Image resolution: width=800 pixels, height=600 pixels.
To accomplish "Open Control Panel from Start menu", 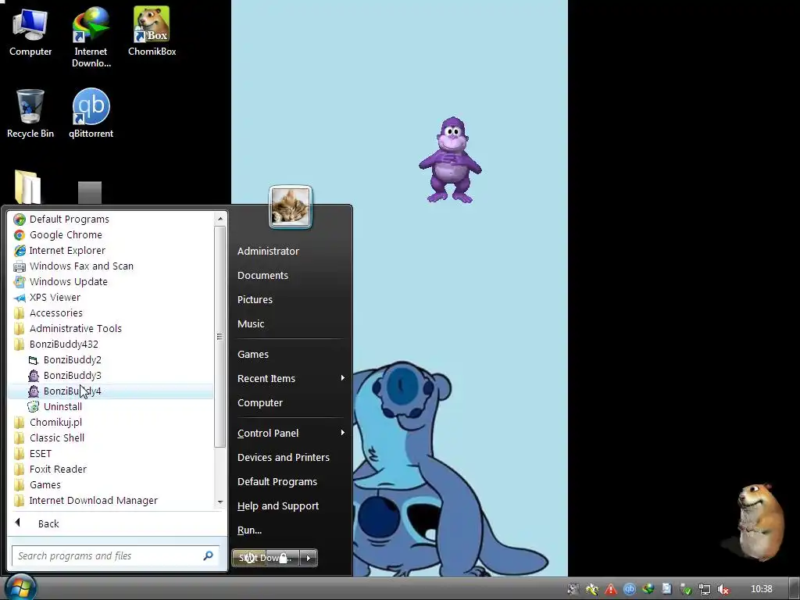I will (290, 433).
